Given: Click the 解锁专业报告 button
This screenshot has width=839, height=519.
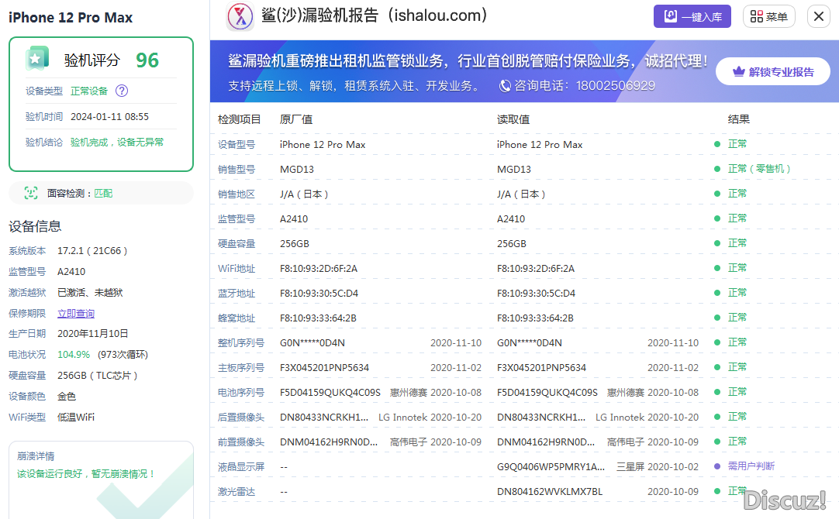Looking at the screenshot, I should coord(772,71).
